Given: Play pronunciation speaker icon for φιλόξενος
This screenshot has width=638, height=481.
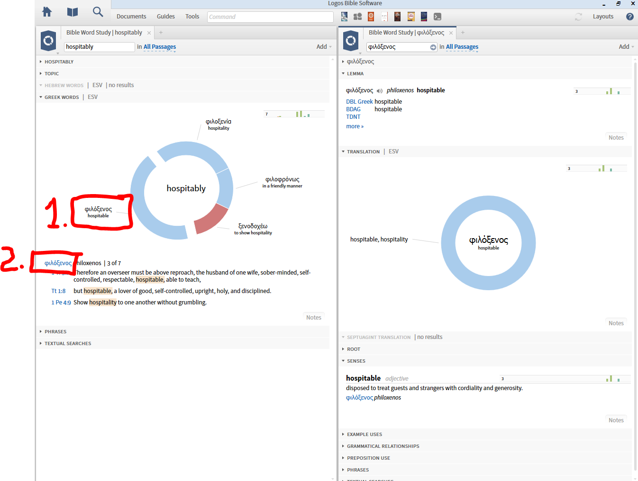Looking at the screenshot, I should click(x=379, y=91).
